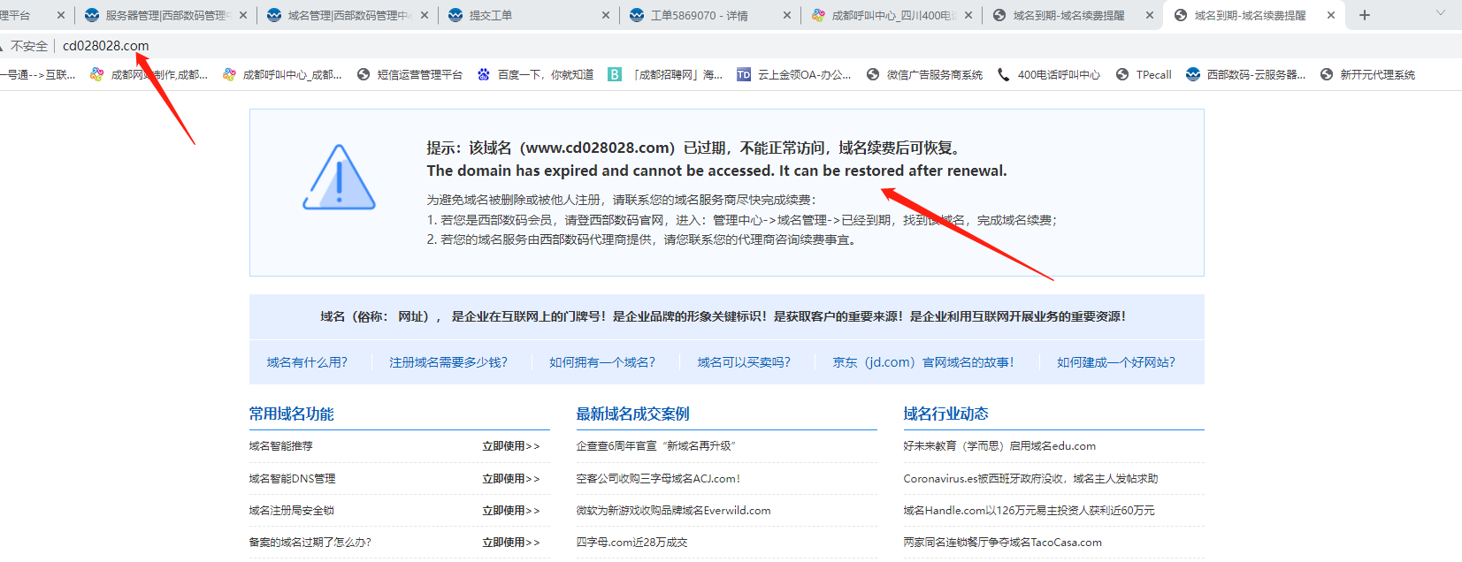Click the plus icon to open a new tab

click(1364, 15)
